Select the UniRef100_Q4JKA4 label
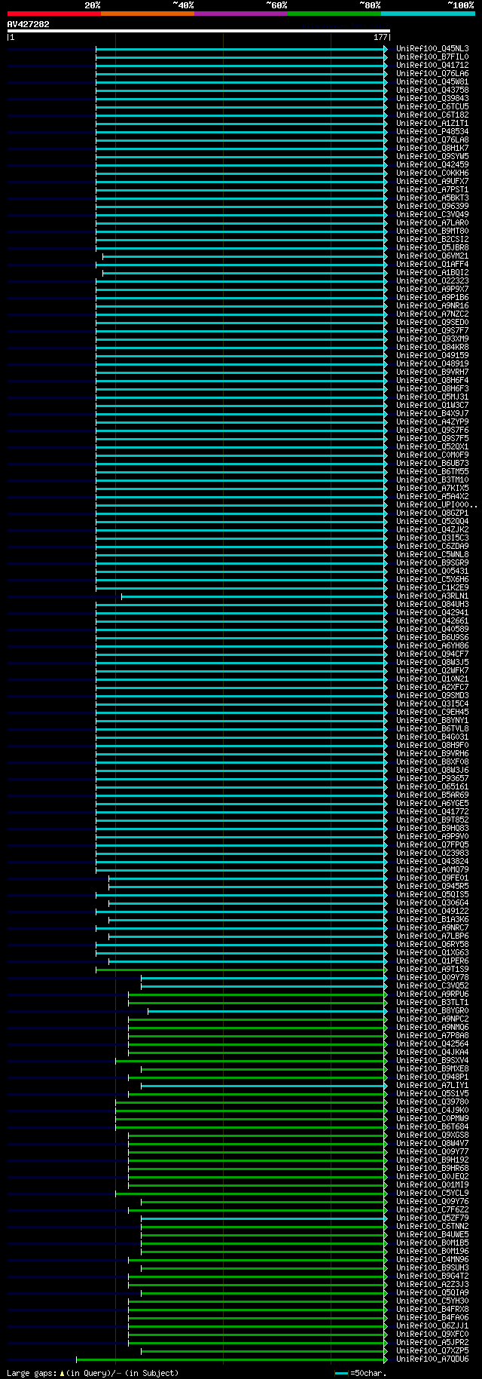 click(x=432, y=1053)
